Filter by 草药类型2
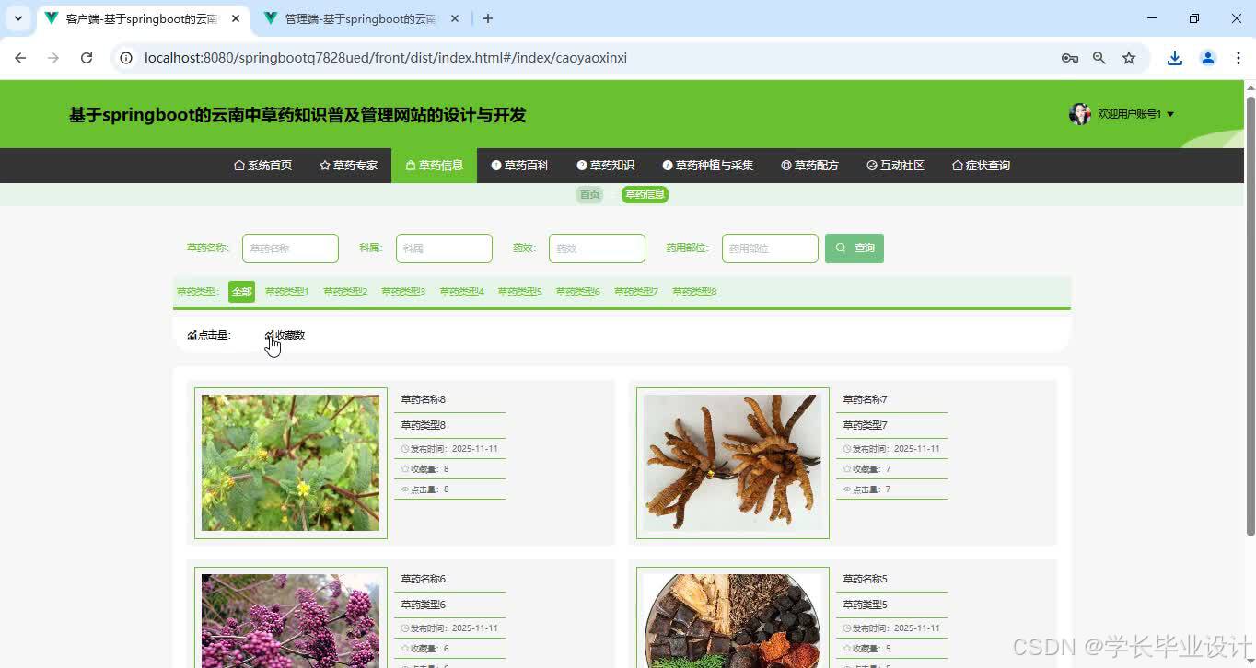The width and height of the screenshot is (1256, 668). [345, 292]
